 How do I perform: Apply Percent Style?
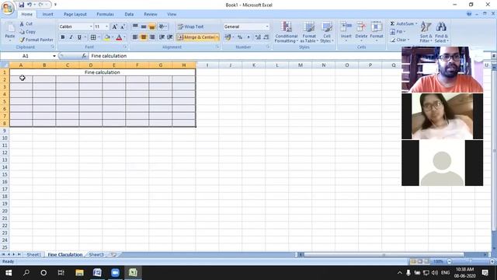[x=240, y=37]
